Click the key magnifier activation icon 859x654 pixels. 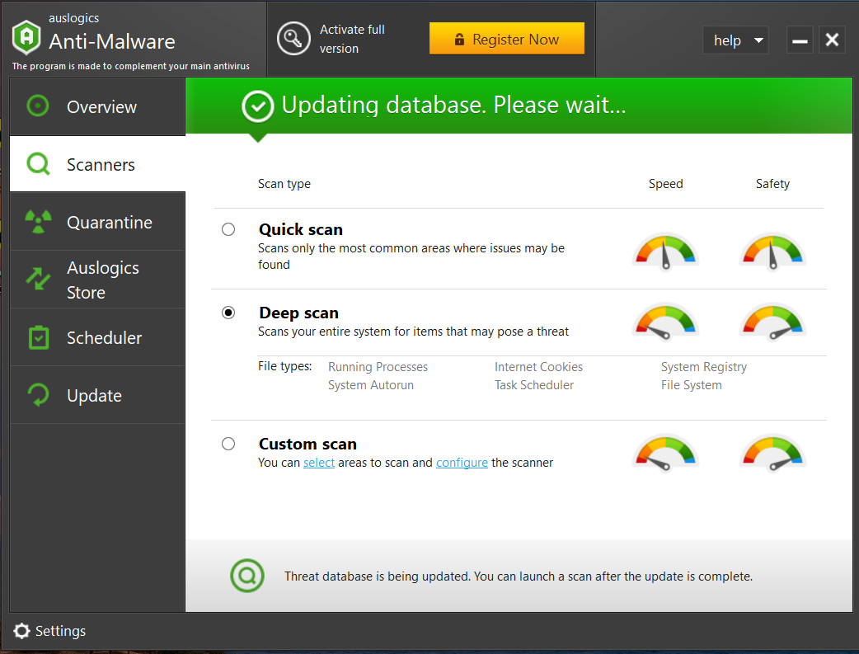pyautogui.click(x=293, y=39)
